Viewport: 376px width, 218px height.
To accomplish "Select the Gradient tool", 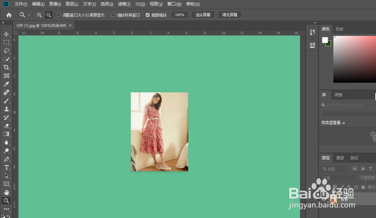I will 6,134.
